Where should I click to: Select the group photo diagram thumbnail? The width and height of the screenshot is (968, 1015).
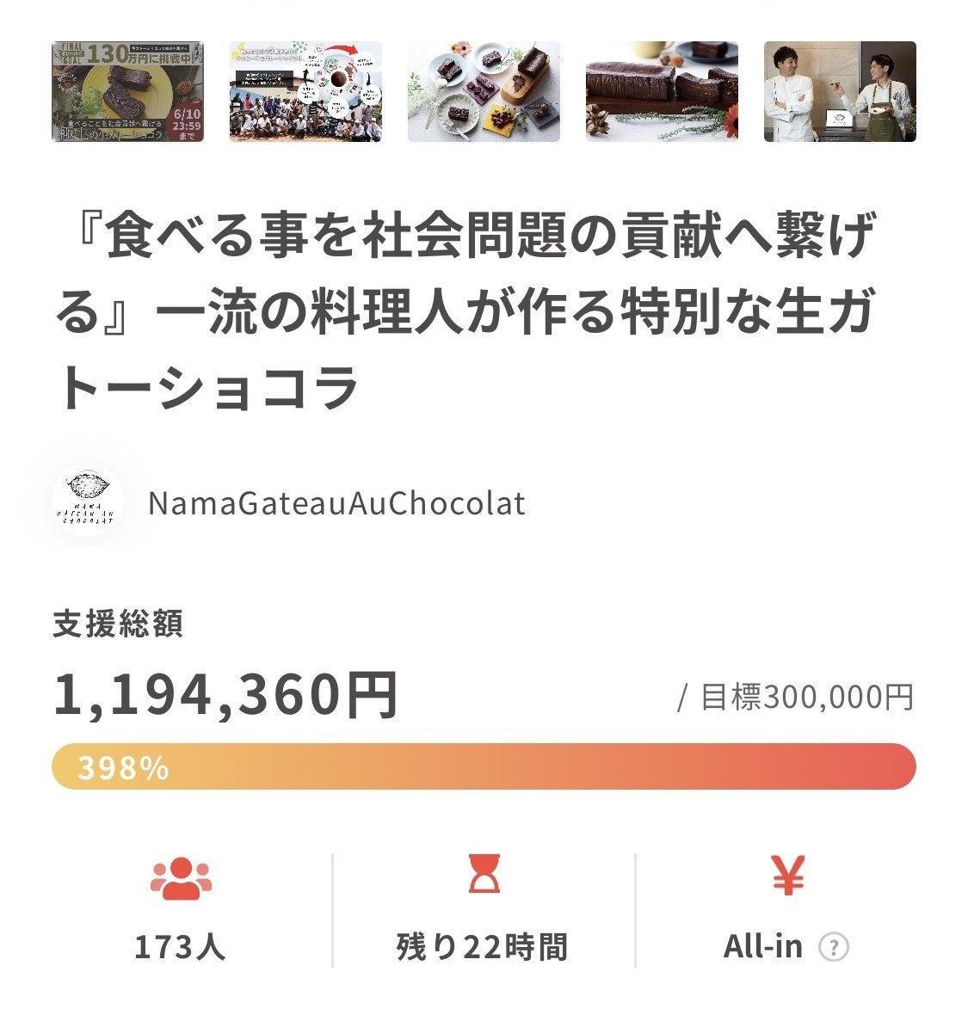[305, 91]
